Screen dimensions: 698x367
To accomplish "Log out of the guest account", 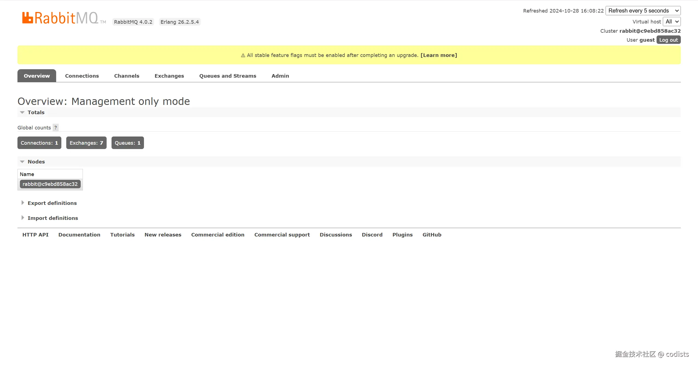I will click(668, 40).
